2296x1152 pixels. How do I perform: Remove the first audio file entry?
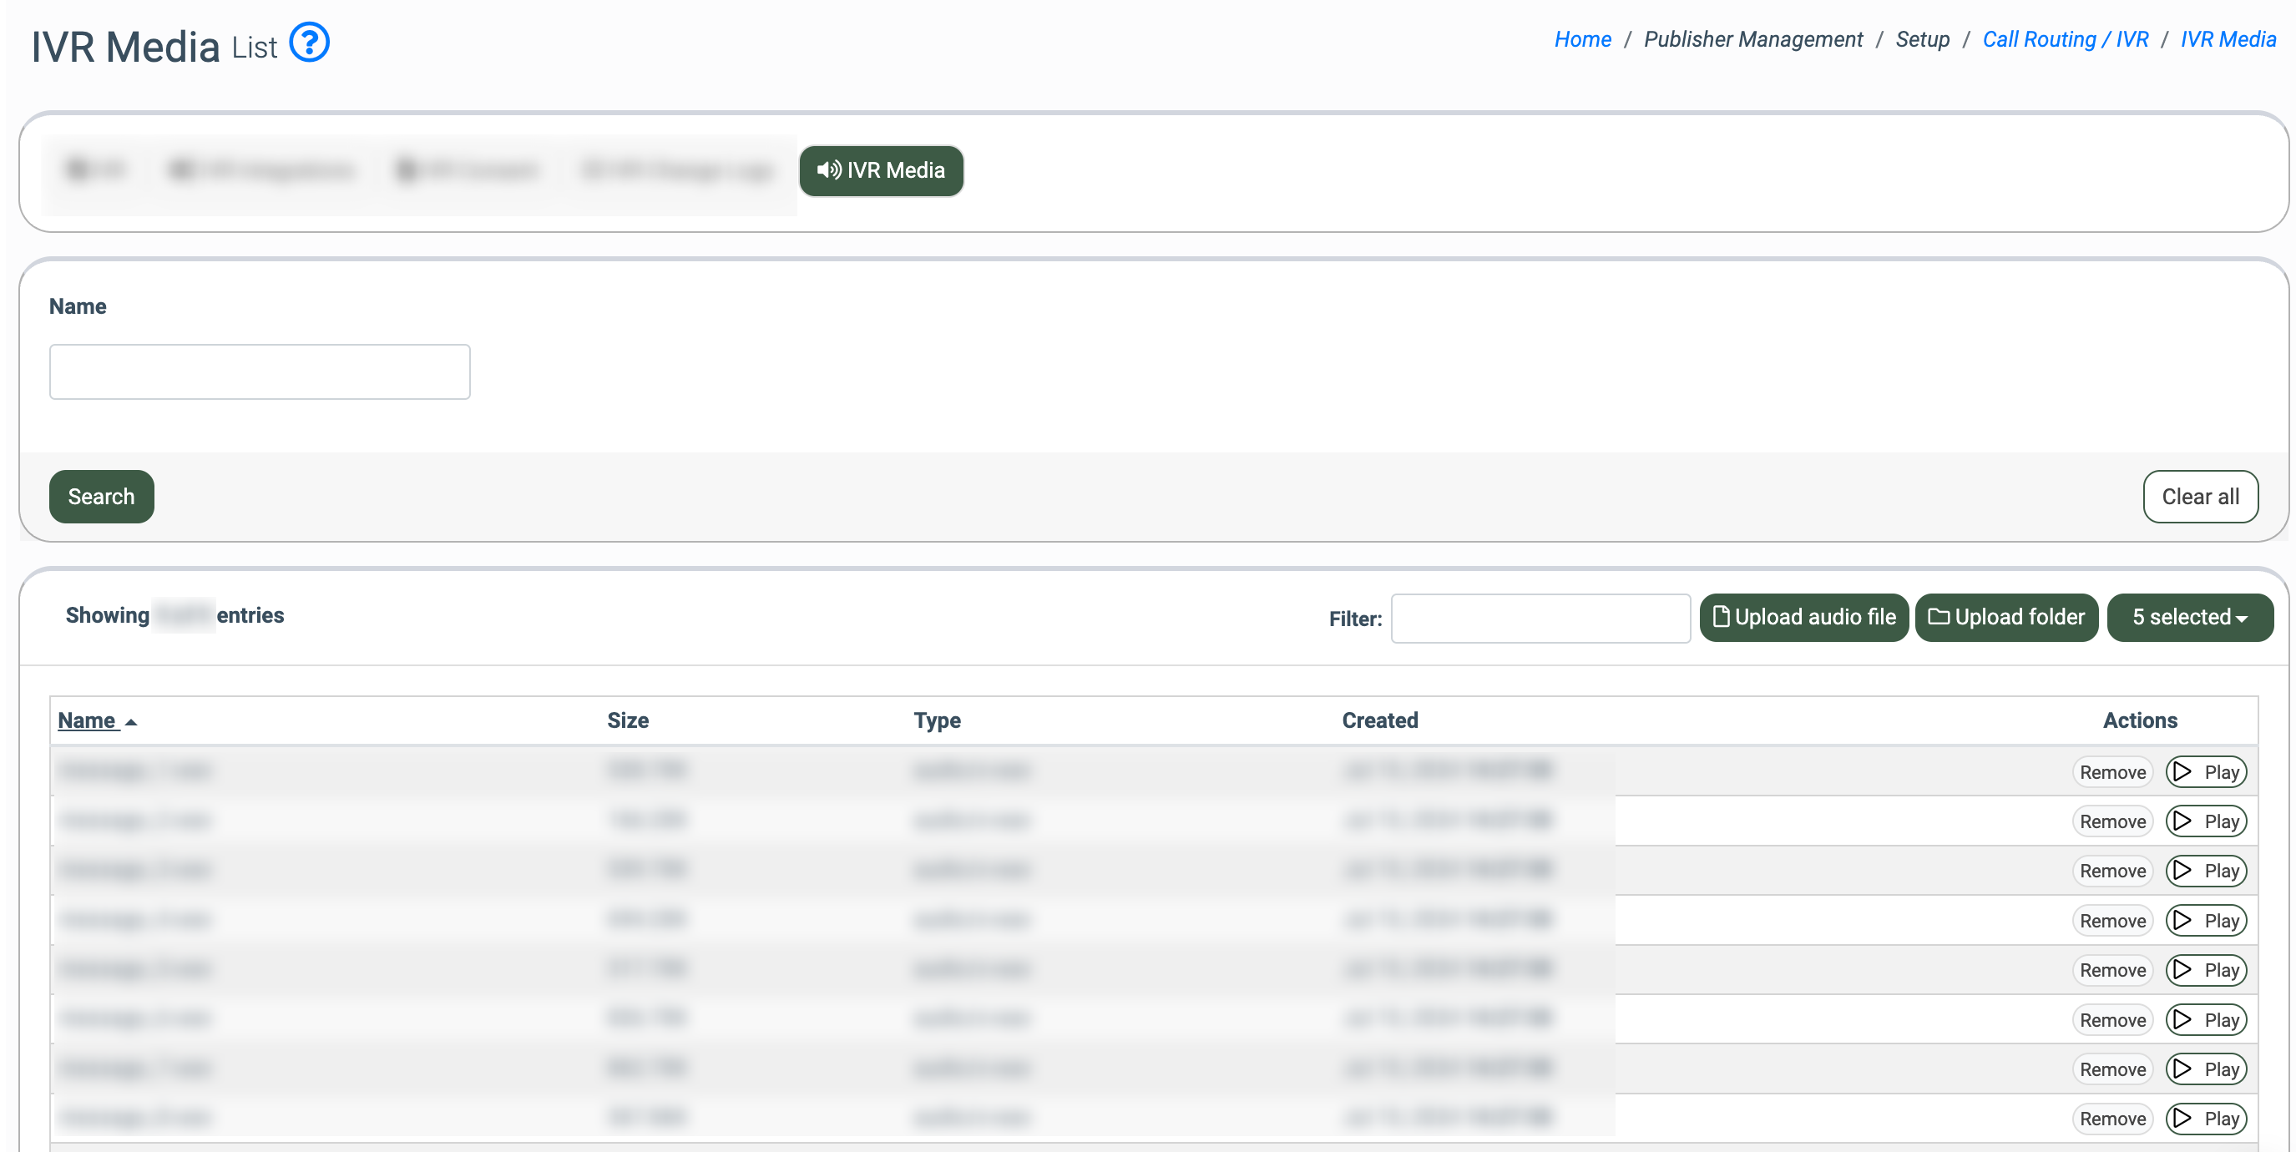coord(2111,771)
